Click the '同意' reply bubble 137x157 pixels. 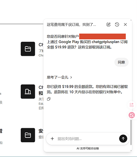121,62
